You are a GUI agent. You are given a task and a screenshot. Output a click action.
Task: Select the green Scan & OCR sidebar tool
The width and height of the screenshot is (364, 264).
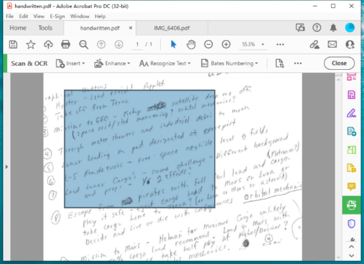point(351,205)
